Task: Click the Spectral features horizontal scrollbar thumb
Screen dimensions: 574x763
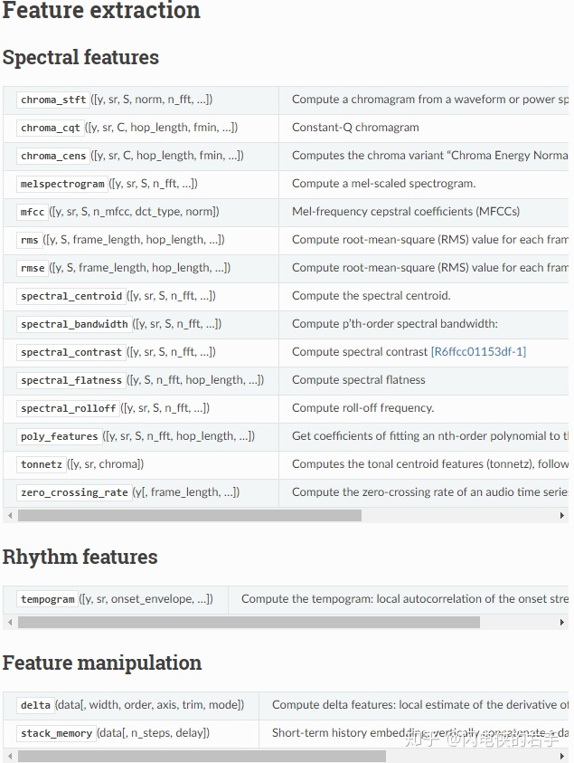Action: (x=190, y=515)
